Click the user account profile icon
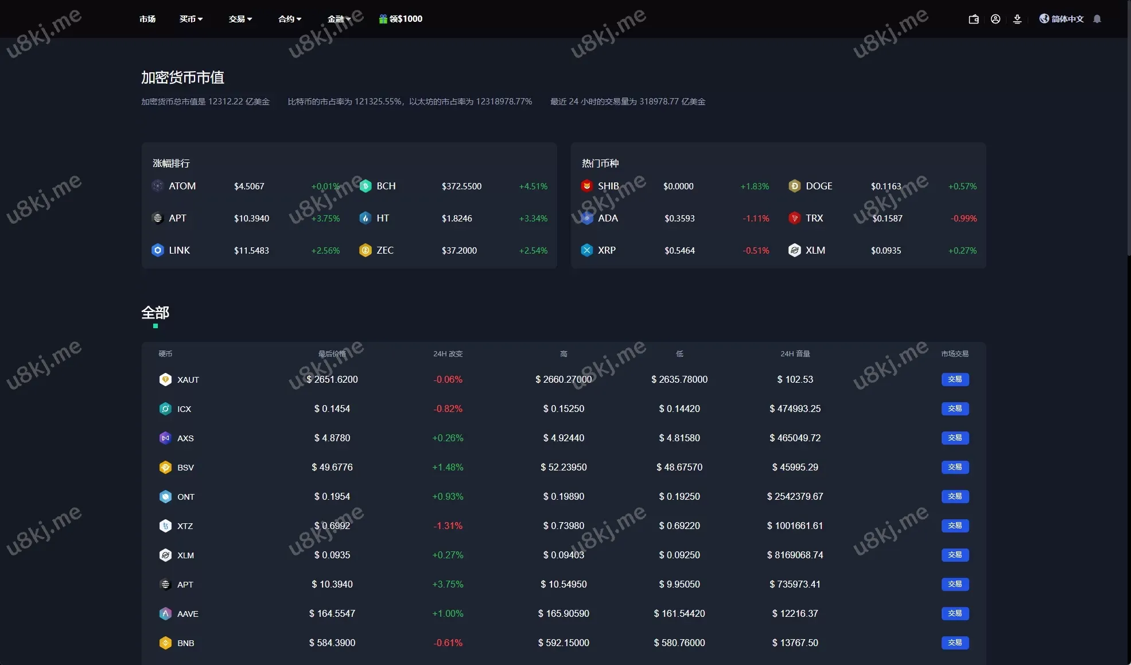The height and width of the screenshot is (665, 1131). 995,19
